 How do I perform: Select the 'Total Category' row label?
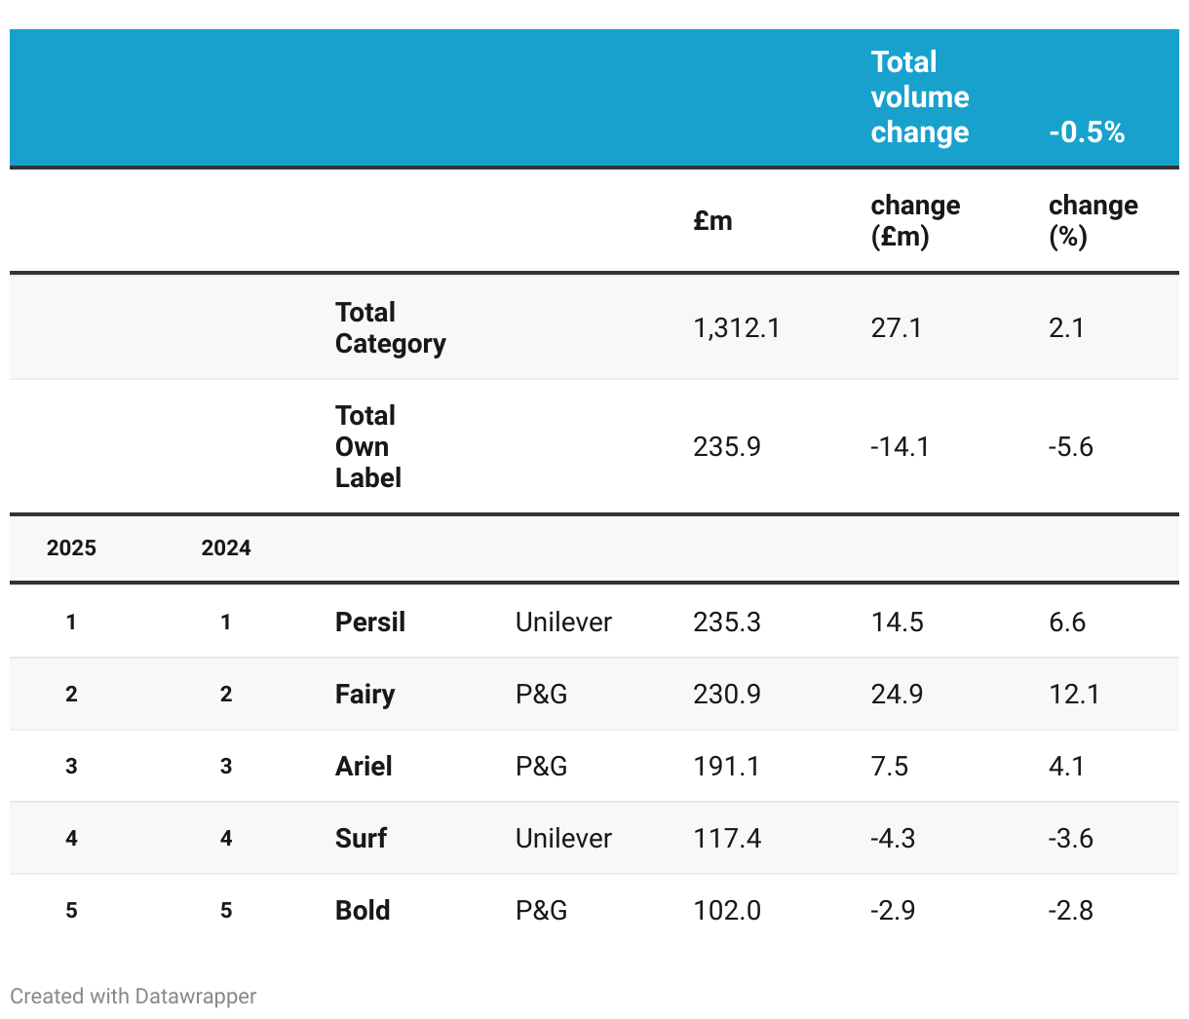(390, 328)
